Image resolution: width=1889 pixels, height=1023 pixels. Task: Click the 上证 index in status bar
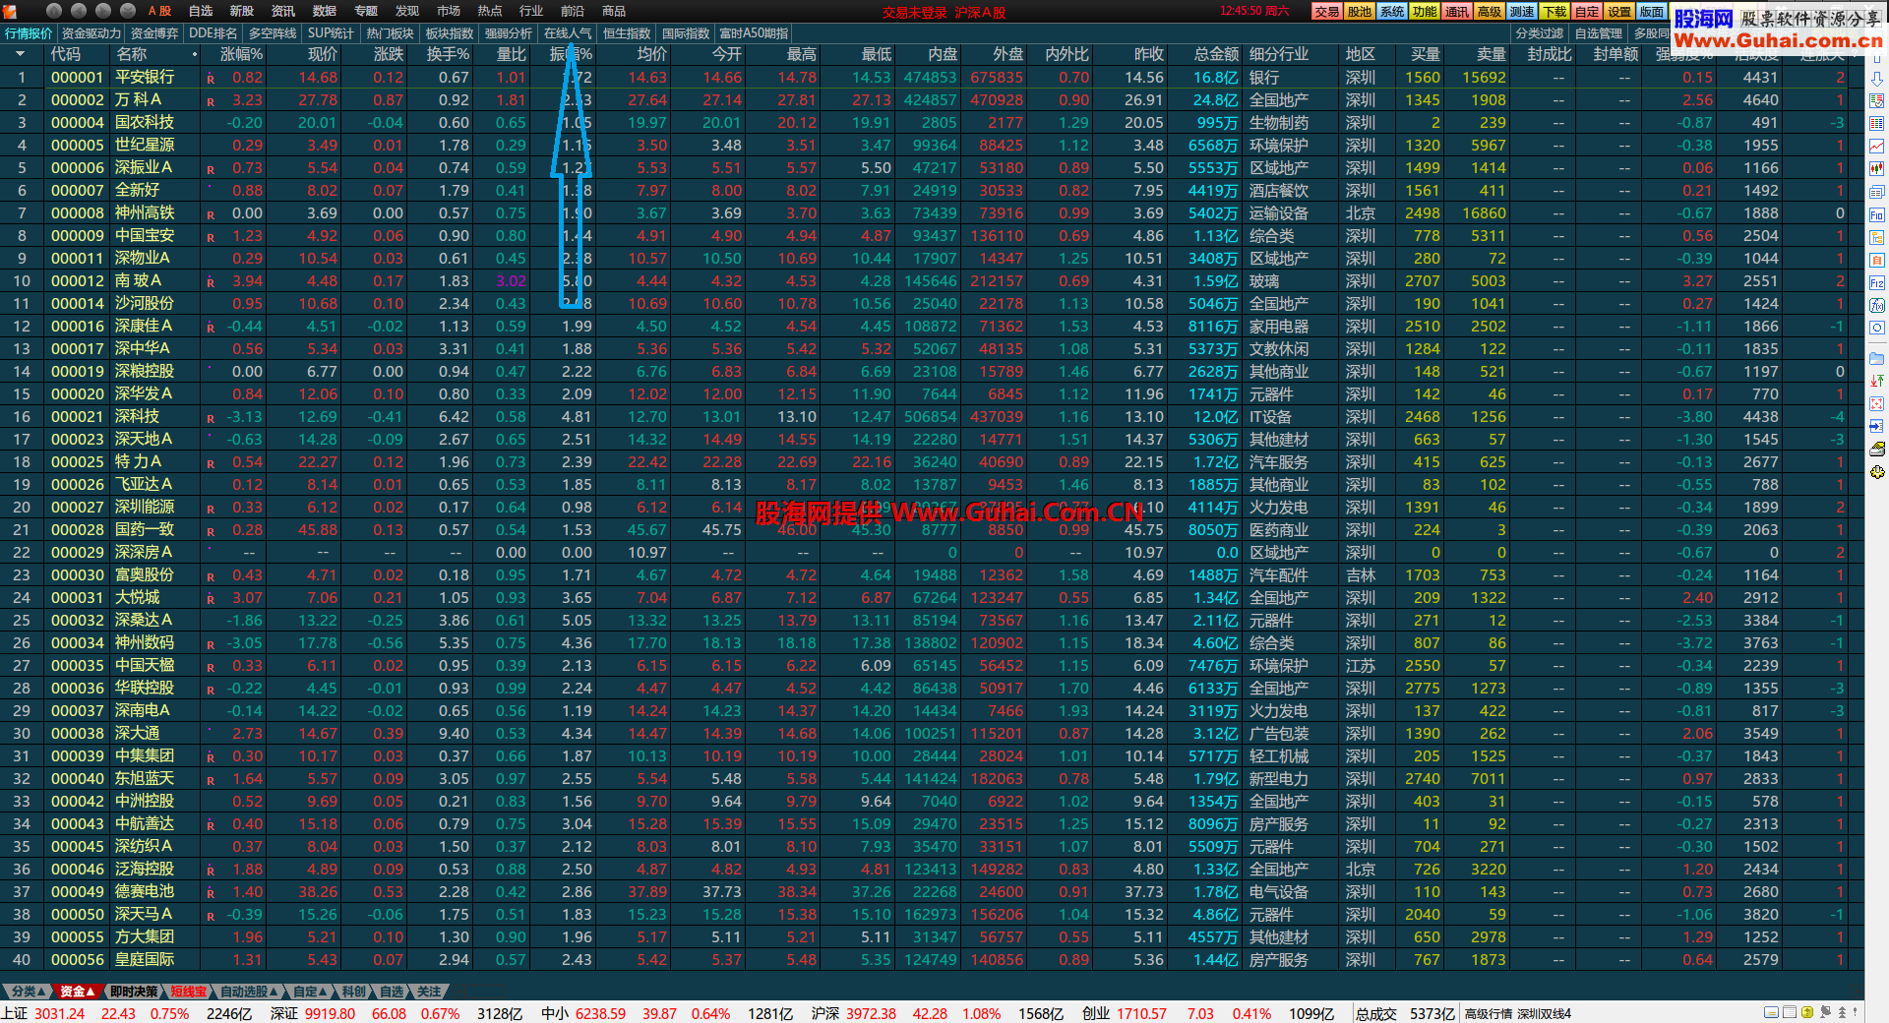pos(15,1014)
